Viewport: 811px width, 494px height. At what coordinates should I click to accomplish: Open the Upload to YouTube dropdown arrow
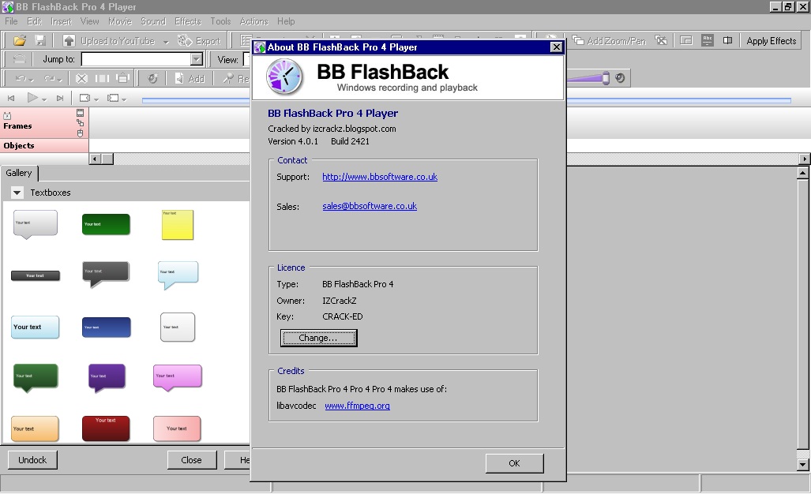[166, 41]
